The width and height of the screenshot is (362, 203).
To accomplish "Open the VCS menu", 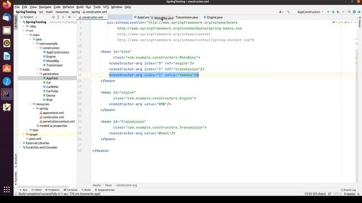I will 106,7.
